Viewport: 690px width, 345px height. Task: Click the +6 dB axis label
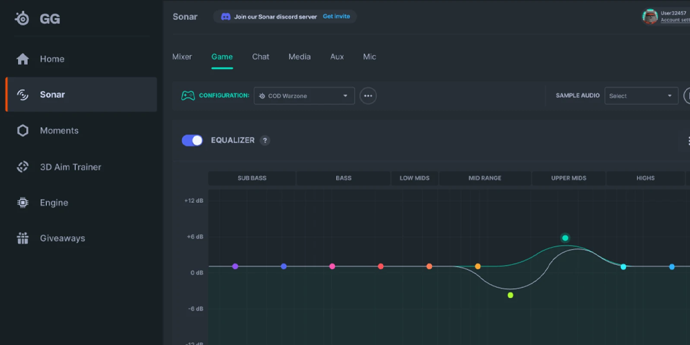coord(195,237)
